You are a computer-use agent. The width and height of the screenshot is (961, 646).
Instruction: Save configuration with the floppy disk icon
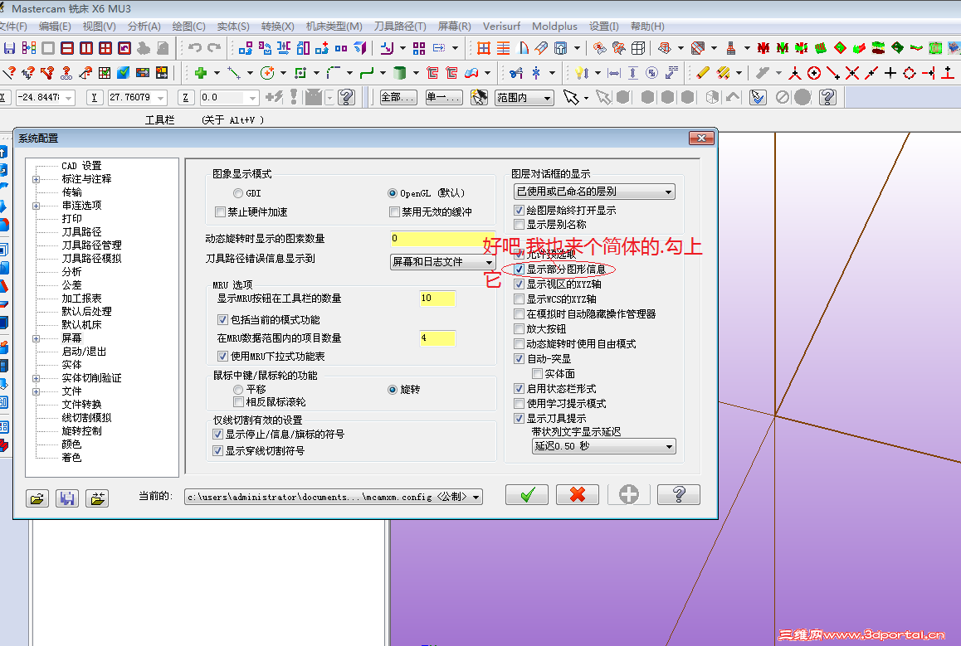coord(66,498)
